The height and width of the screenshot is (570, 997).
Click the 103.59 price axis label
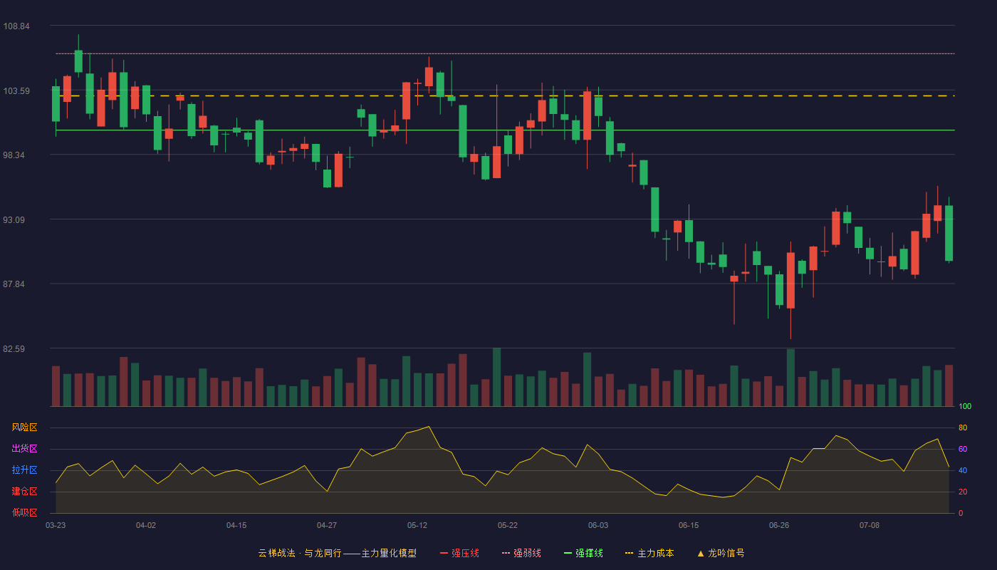point(16,90)
